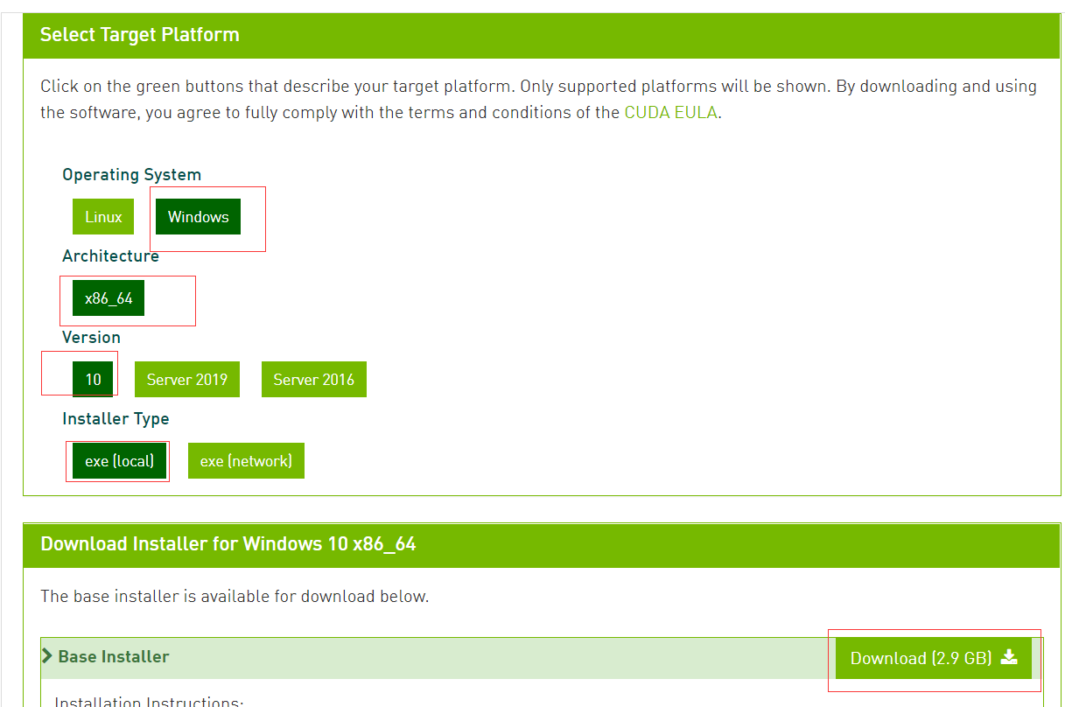Viewport: 1065px width, 707px height.
Task: Choose the exe (local) installer type
Action: pyautogui.click(x=119, y=461)
